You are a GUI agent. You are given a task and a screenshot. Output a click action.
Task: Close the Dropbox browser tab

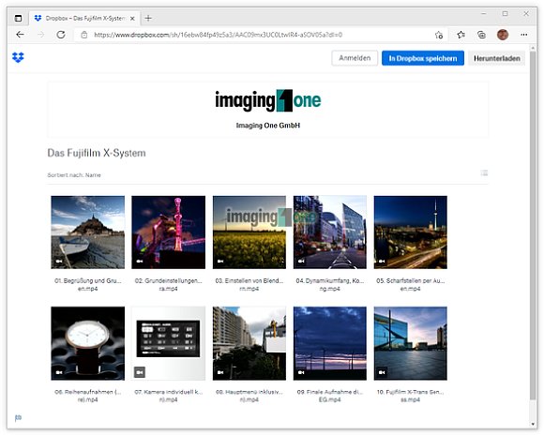[132, 19]
